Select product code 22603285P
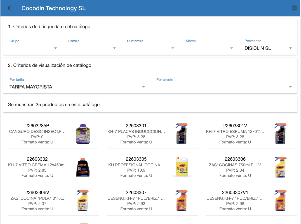Screen dimensions: 301x224 coord(37,126)
